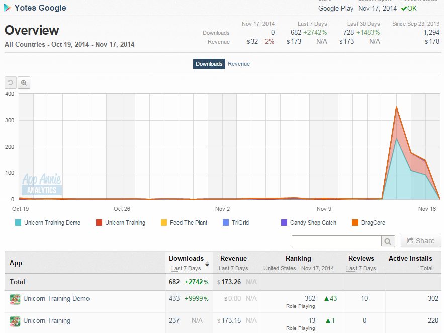Viewport: 444px width, 333px height.
Task: Click the App column header
Action: (x=16, y=263)
